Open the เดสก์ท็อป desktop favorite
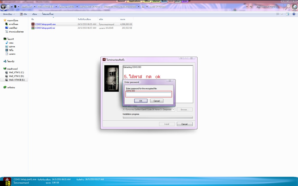The image size is (298, 186). click(11, 28)
